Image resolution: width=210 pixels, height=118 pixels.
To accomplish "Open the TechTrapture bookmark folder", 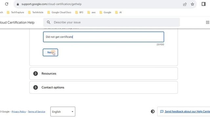I will [15, 12].
